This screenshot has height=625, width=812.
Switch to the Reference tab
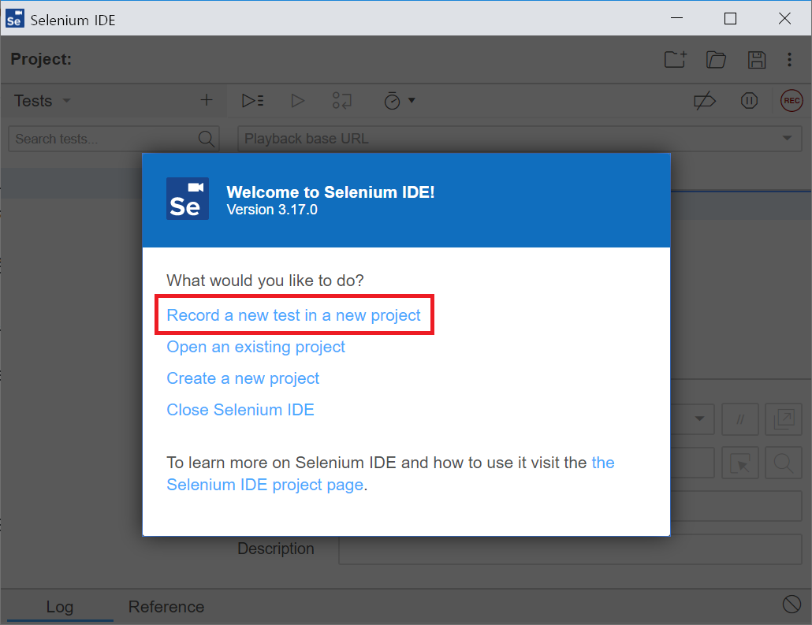[166, 607]
